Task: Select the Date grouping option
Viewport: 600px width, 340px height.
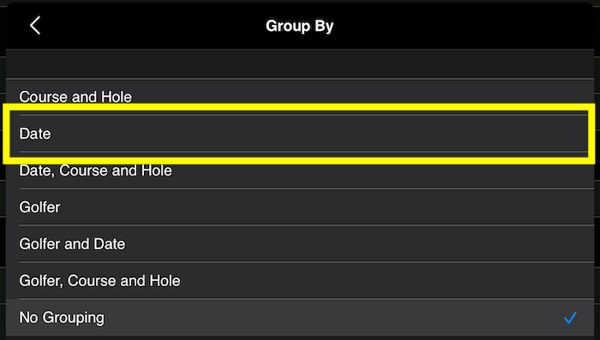Action: (300, 134)
